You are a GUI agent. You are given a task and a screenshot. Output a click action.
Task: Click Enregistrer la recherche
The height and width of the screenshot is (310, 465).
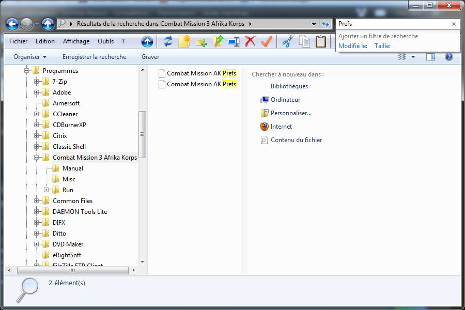coord(95,57)
